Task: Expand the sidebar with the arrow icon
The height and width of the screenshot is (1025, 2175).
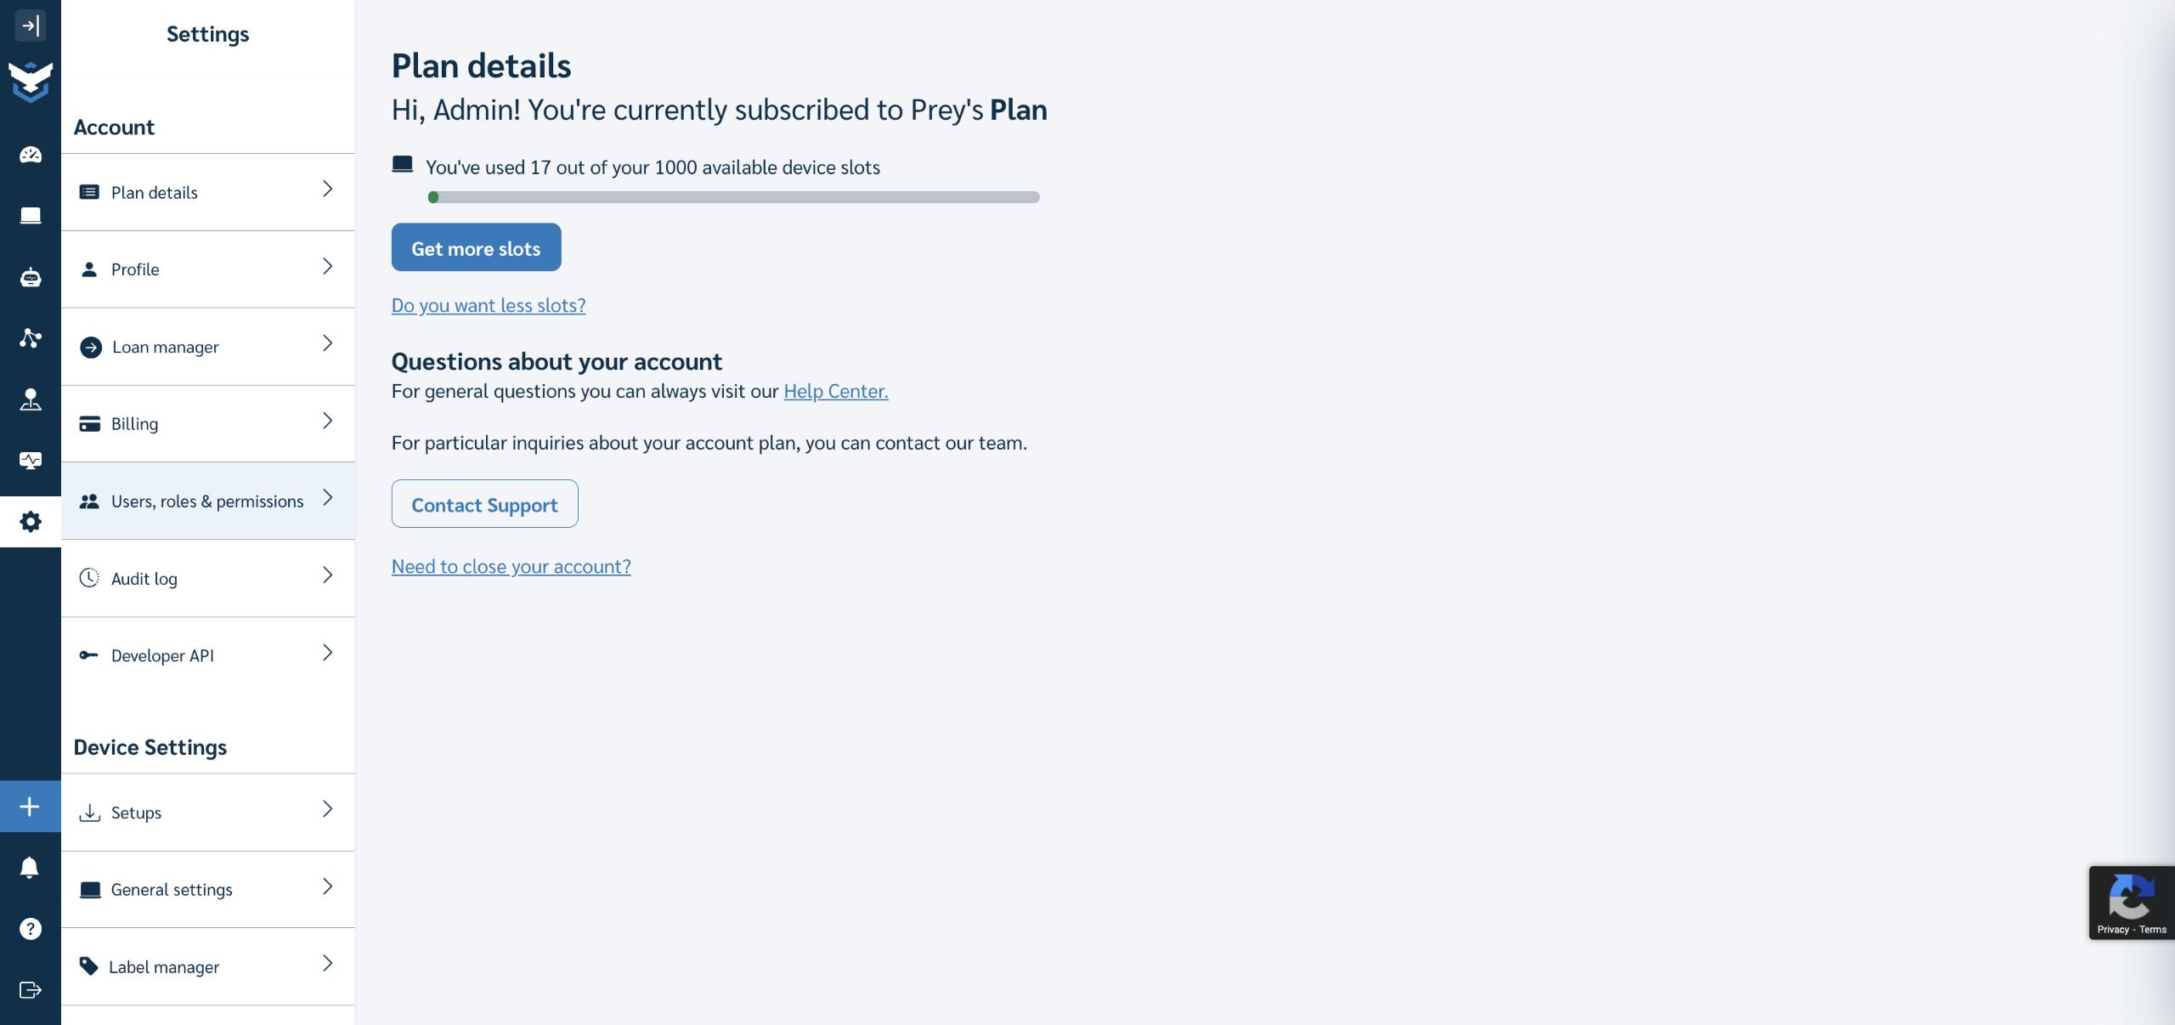Action: [31, 25]
